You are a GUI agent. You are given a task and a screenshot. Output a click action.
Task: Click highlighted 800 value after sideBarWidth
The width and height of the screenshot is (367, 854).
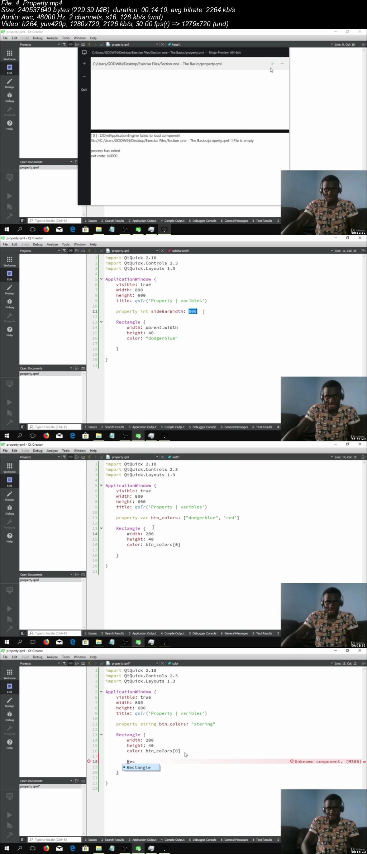tap(192, 311)
